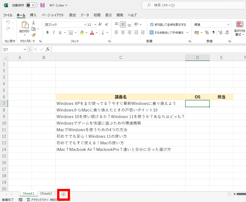246x202 pixels.
Task: Click the Cut scissors icon
Action: click(33, 23)
